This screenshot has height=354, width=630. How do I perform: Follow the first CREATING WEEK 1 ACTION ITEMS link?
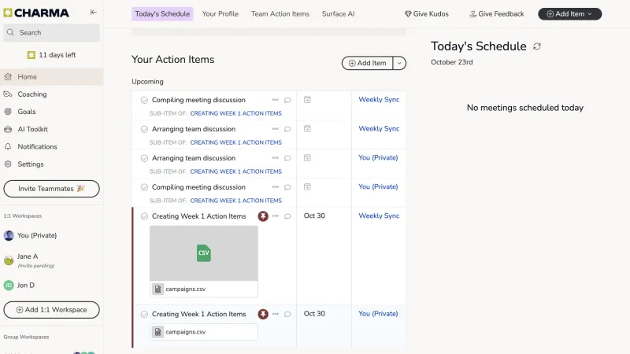tap(235, 113)
